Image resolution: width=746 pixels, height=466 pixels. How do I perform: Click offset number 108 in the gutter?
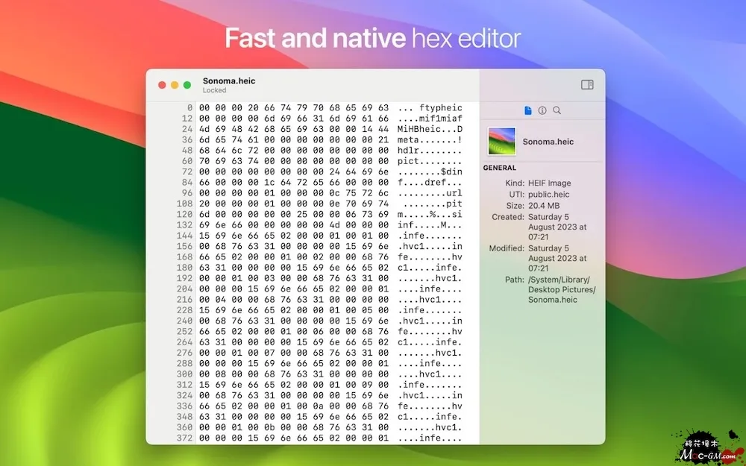(184, 204)
